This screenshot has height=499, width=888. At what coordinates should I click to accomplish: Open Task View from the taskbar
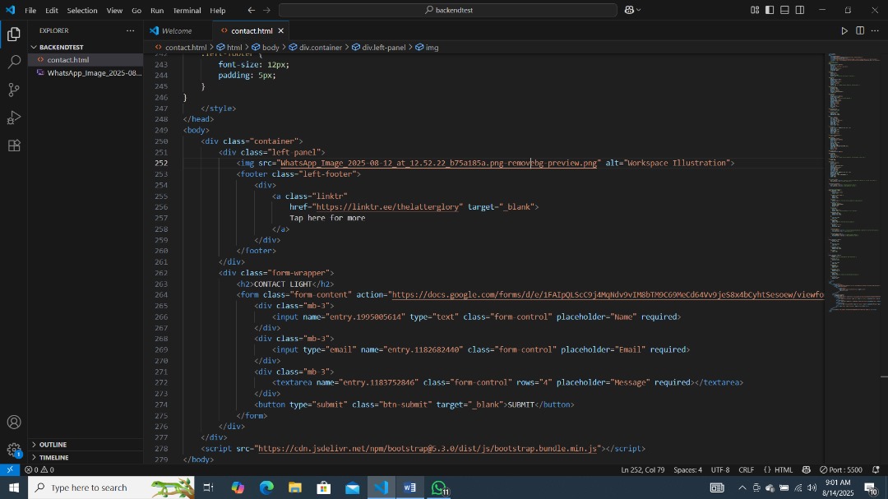click(208, 487)
